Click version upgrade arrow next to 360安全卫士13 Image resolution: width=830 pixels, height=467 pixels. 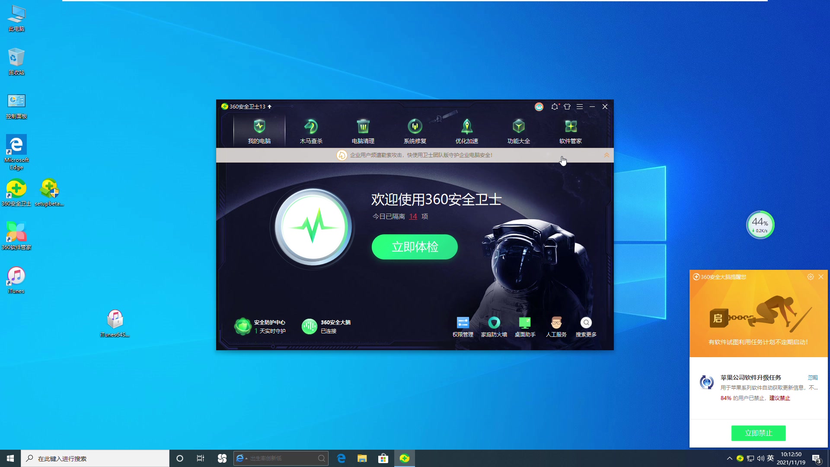click(x=269, y=106)
